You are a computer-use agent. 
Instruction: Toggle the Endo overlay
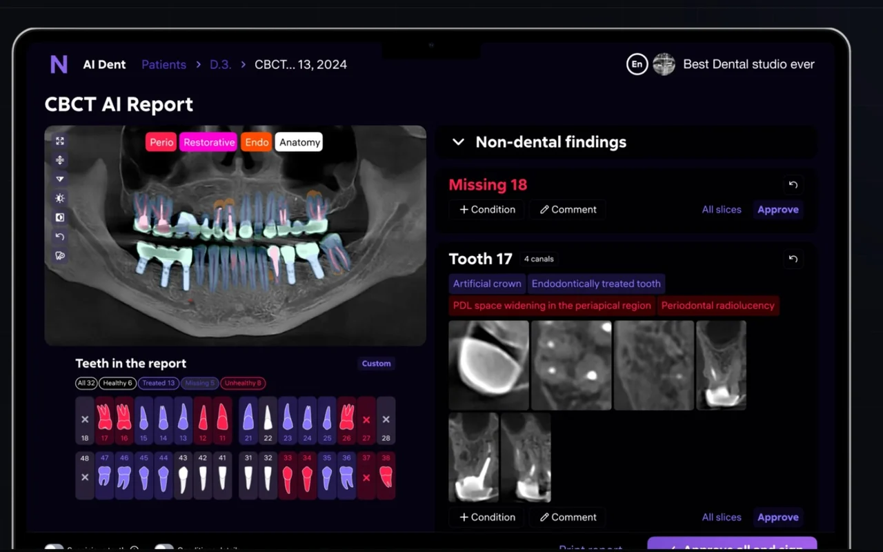(257, 142)
